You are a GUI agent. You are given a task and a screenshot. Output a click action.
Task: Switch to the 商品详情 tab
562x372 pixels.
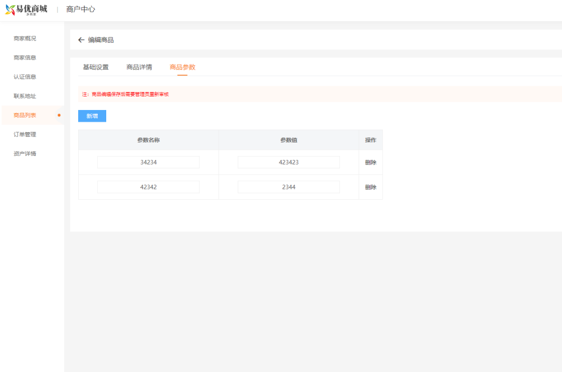[139, 67]
